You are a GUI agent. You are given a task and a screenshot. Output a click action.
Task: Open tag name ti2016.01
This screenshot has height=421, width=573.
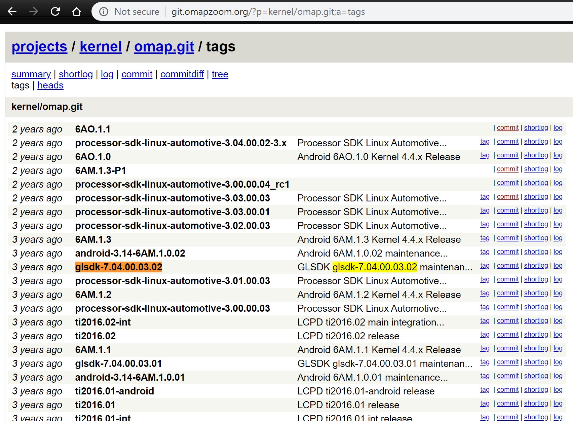[95, 405]
